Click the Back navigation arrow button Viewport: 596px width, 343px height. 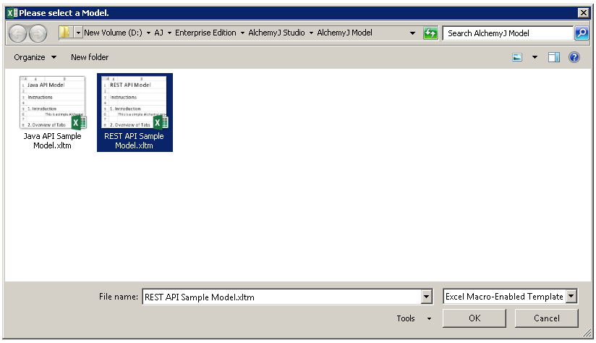(19, 33)
